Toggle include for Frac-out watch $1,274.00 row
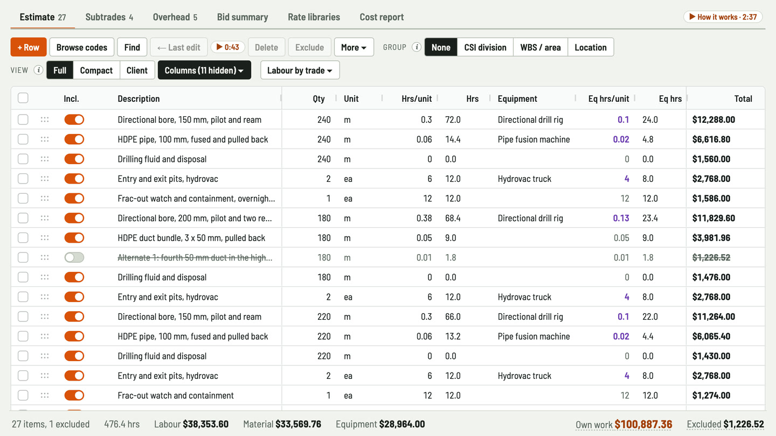776x436 pixels. click(x=74, y=396)
